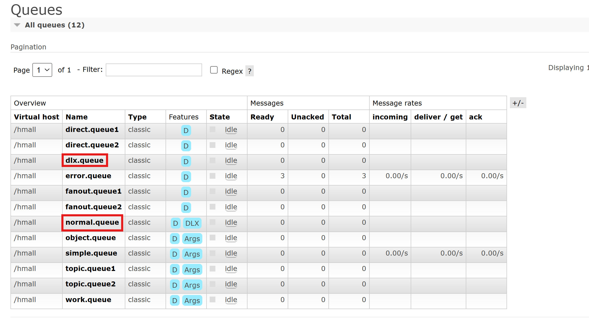This screenshot has width=589, height=318.
Task: Sort by Ready column header
Action: coord(262,117)
